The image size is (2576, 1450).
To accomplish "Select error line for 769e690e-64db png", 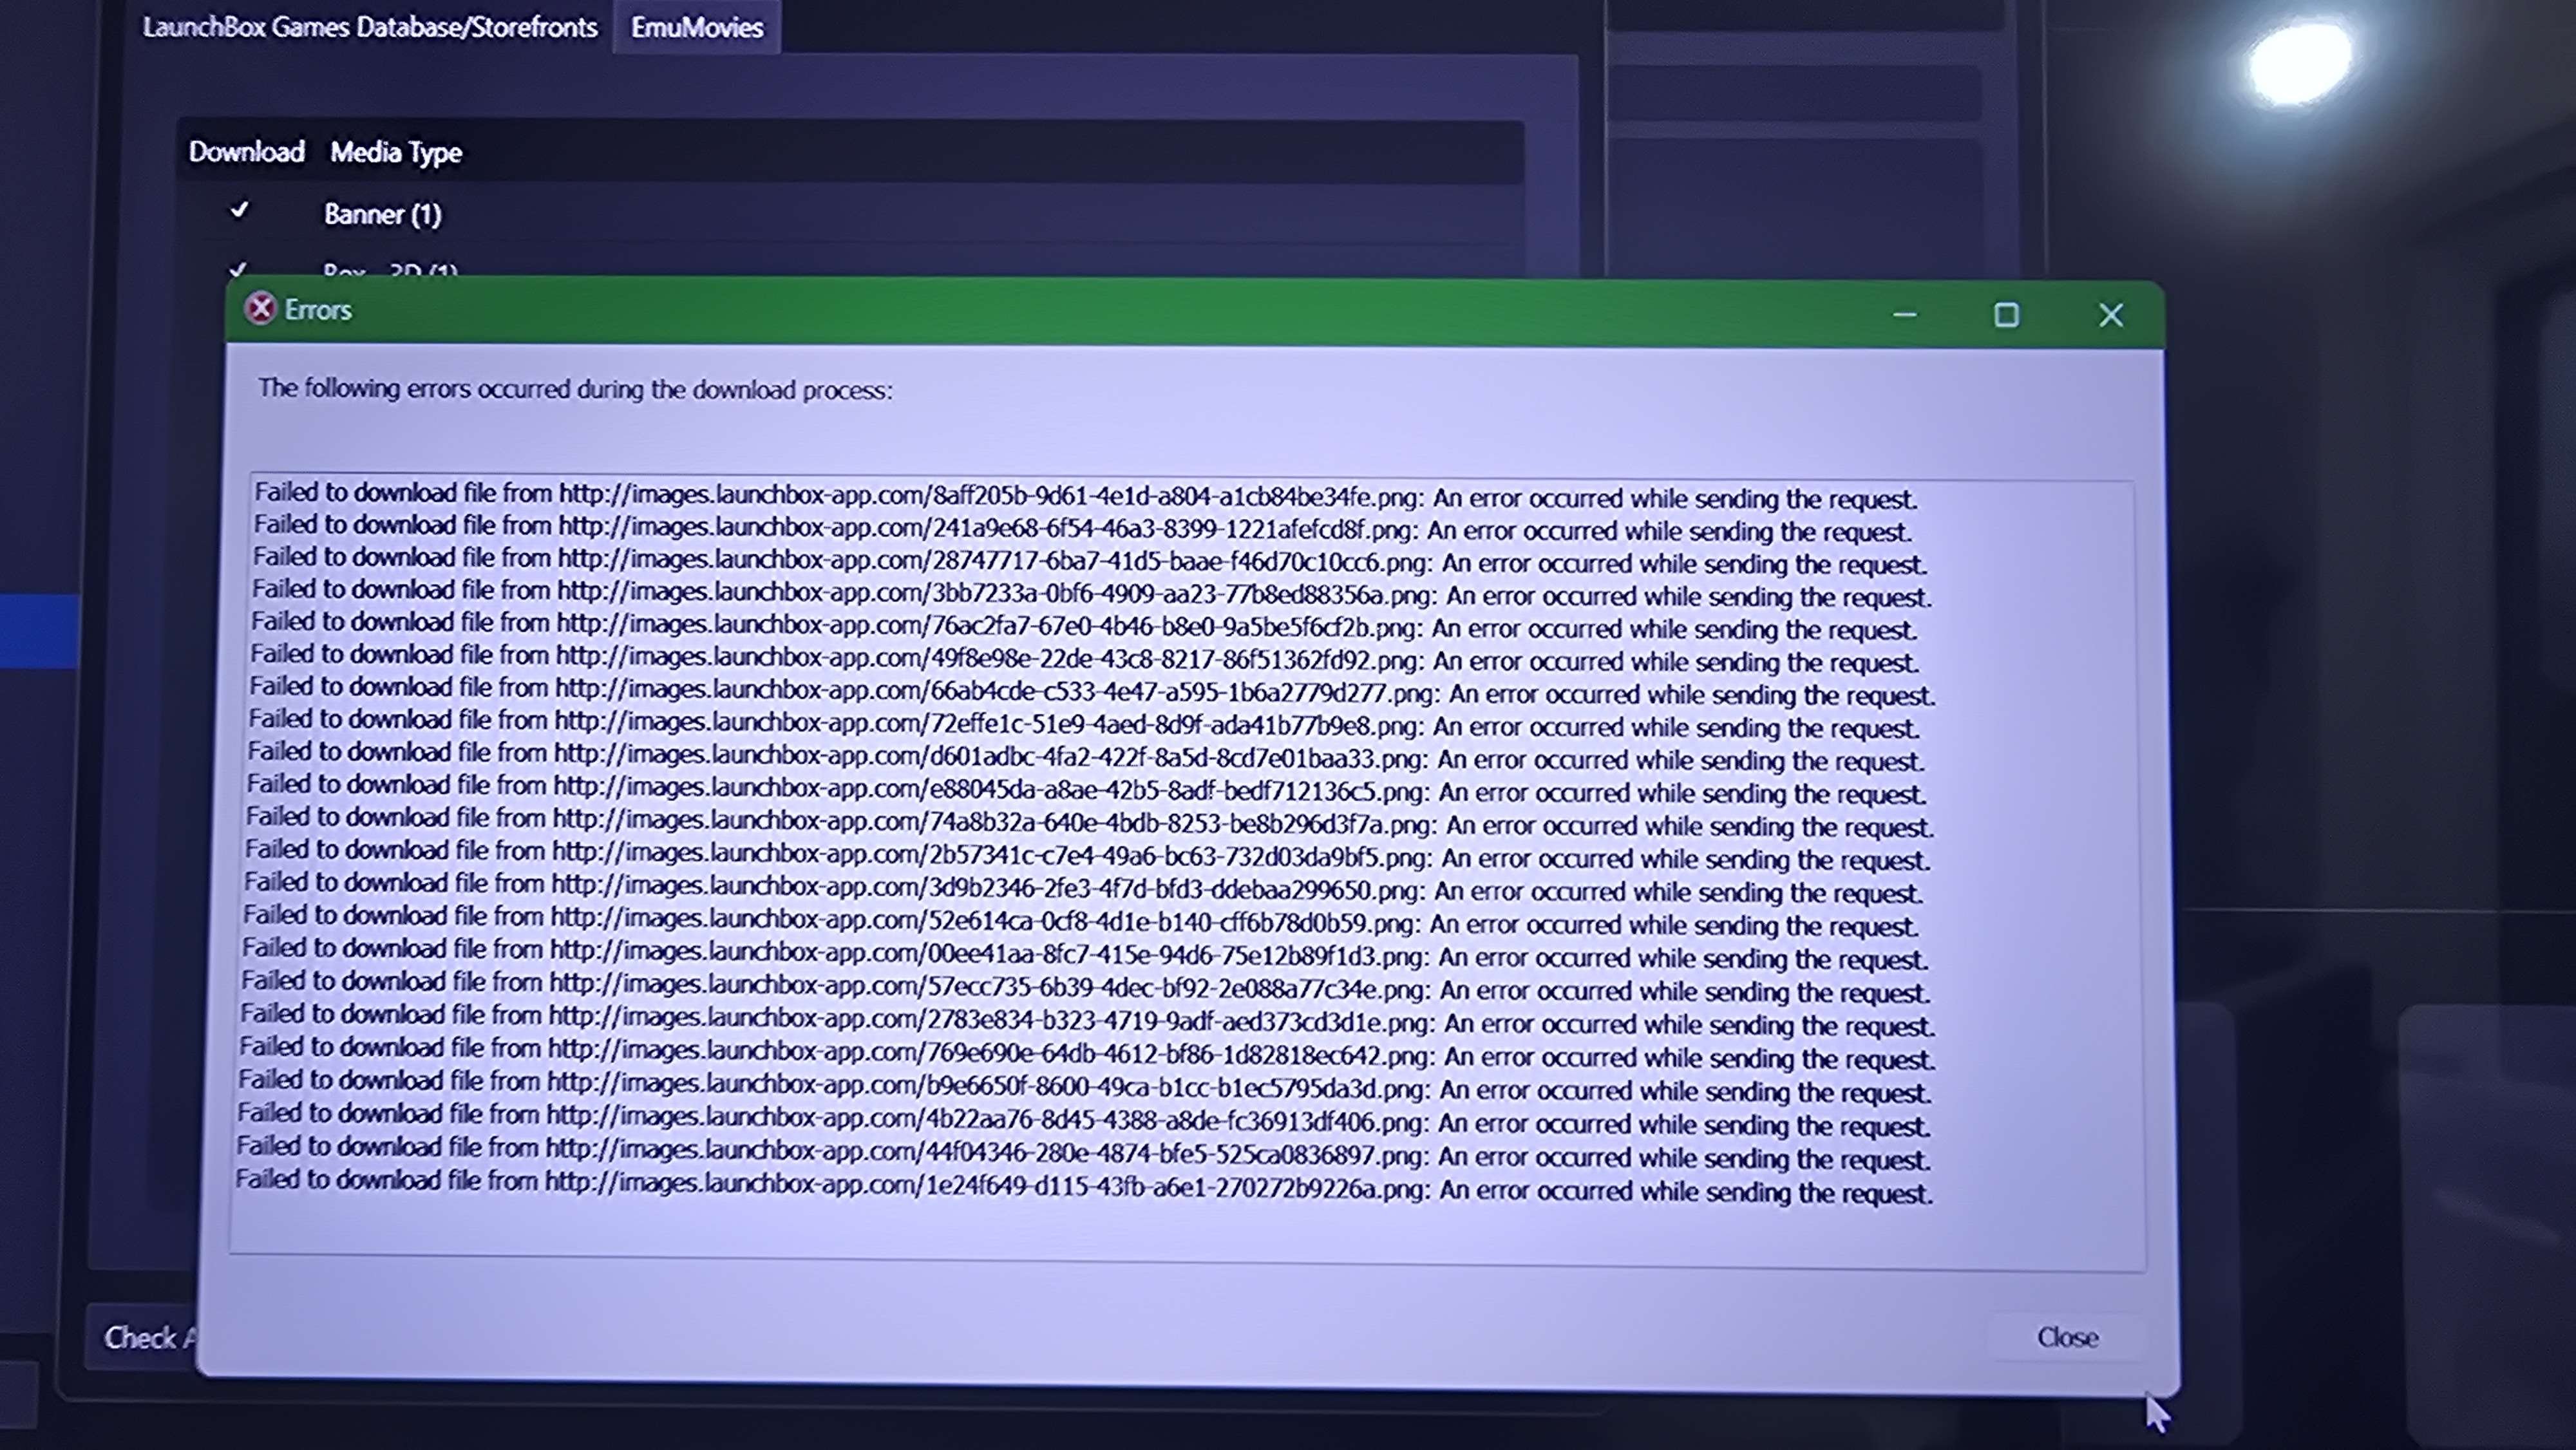I will [x=1088, y=1053].
